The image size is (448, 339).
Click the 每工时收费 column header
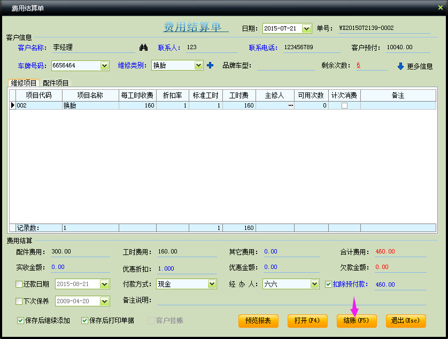click(137, 96)
